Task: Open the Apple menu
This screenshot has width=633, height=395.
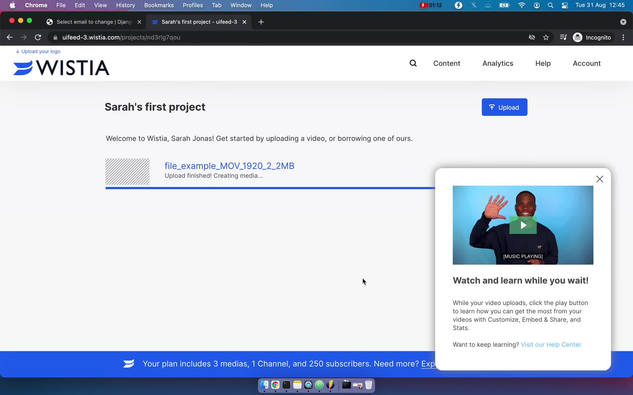Action: pos(13,5)
